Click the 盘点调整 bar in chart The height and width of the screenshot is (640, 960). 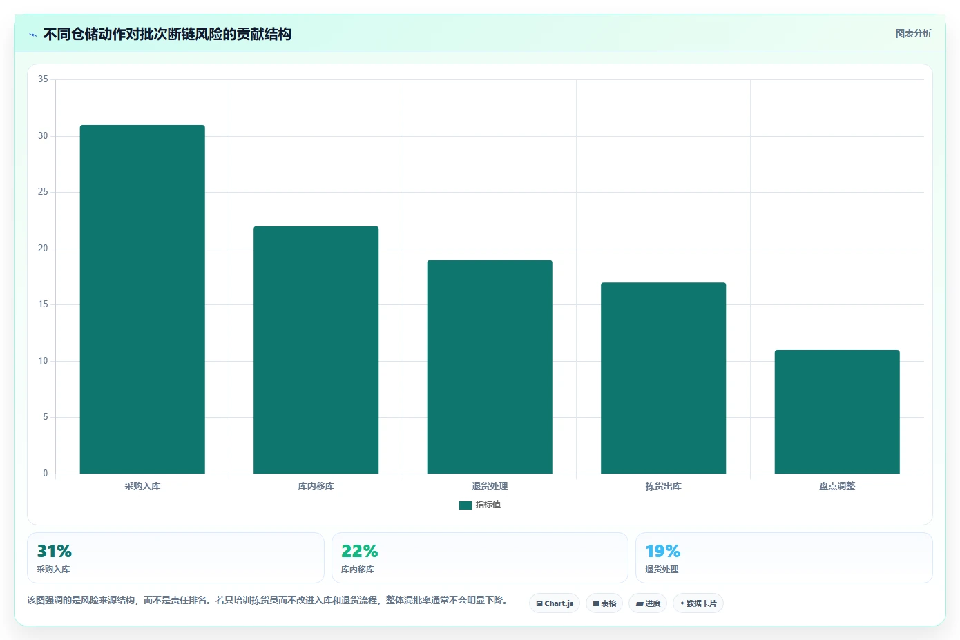coord(837,411)
